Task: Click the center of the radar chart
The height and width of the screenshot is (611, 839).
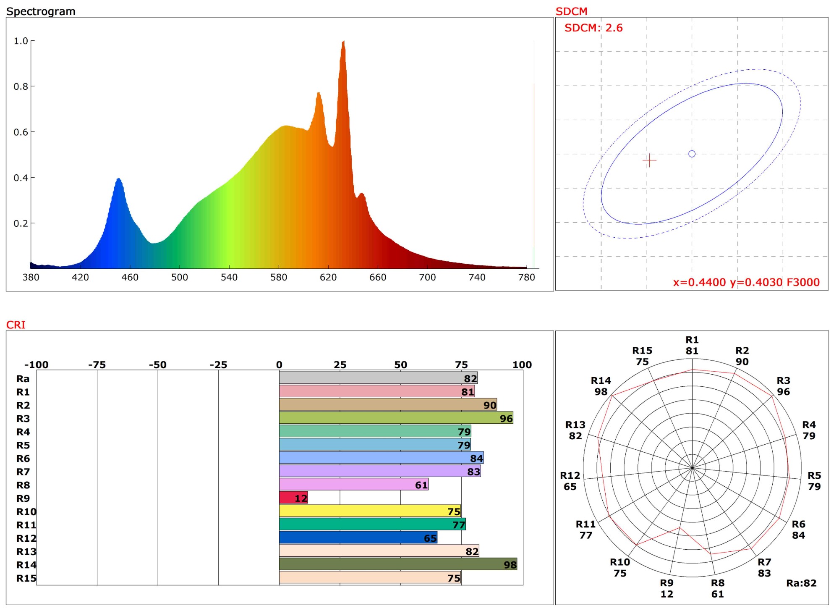Action: 692,467
